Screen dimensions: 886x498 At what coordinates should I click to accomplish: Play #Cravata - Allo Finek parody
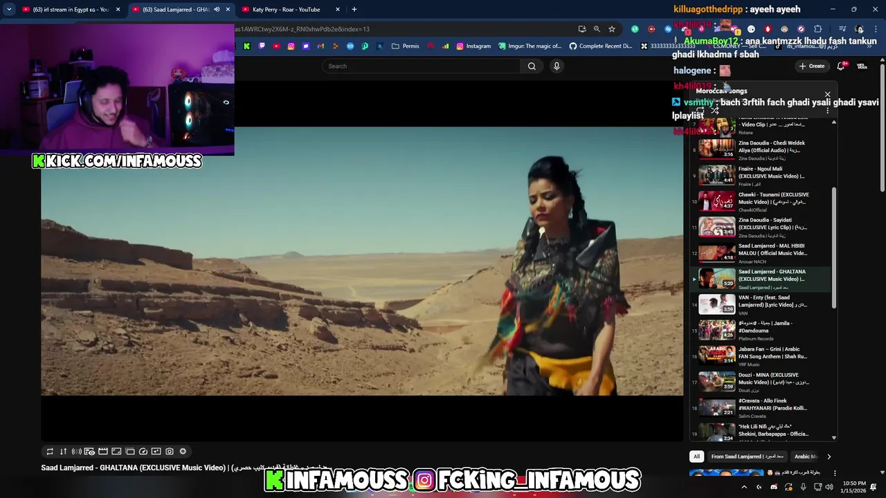click(760, 407)
